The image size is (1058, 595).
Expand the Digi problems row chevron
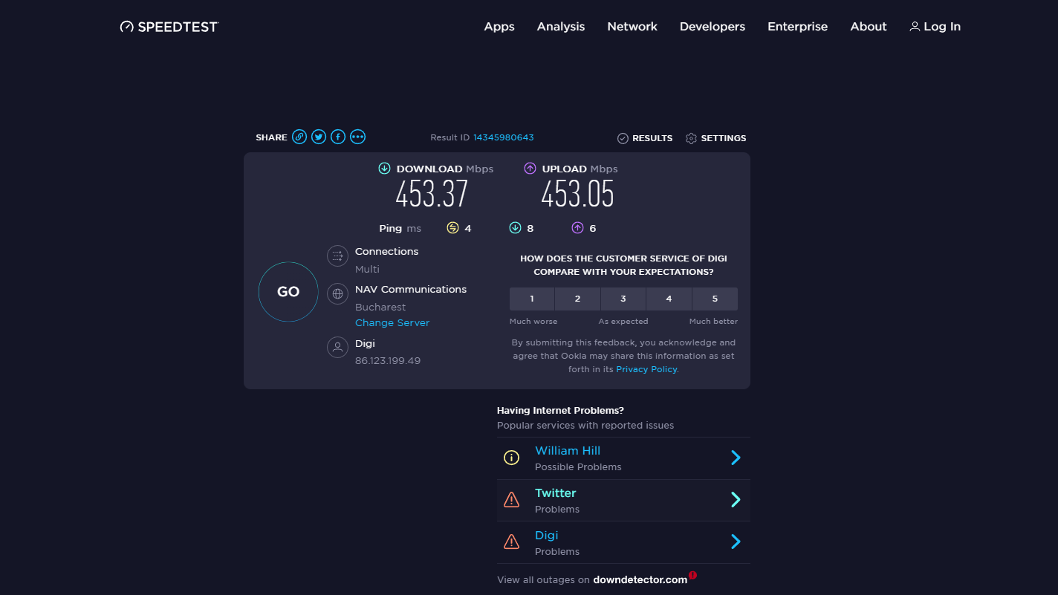(736, 542)
